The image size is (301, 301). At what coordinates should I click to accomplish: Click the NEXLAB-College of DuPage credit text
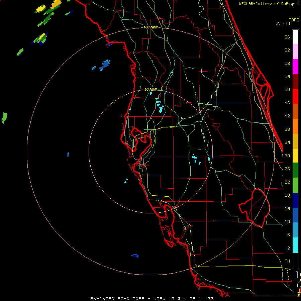point(269,4)
